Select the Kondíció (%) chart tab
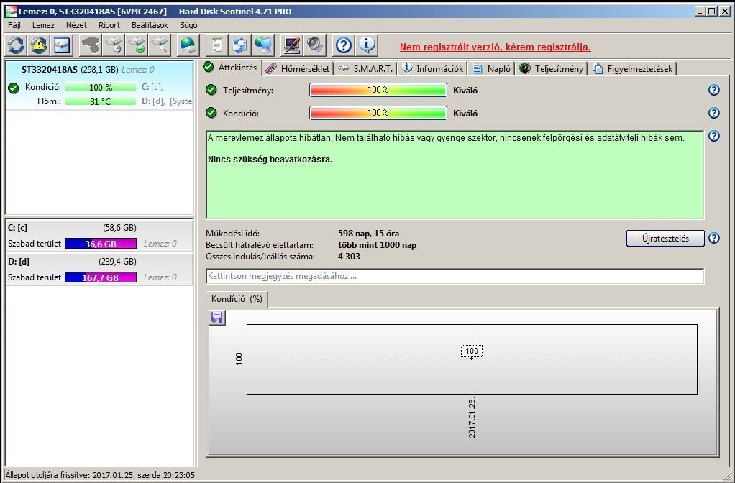The width and height of the screenshot is (735, 483). point(237,299)
